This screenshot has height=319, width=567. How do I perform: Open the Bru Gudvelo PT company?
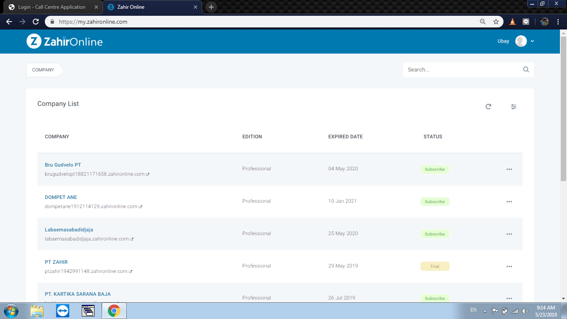coord(63,165)
